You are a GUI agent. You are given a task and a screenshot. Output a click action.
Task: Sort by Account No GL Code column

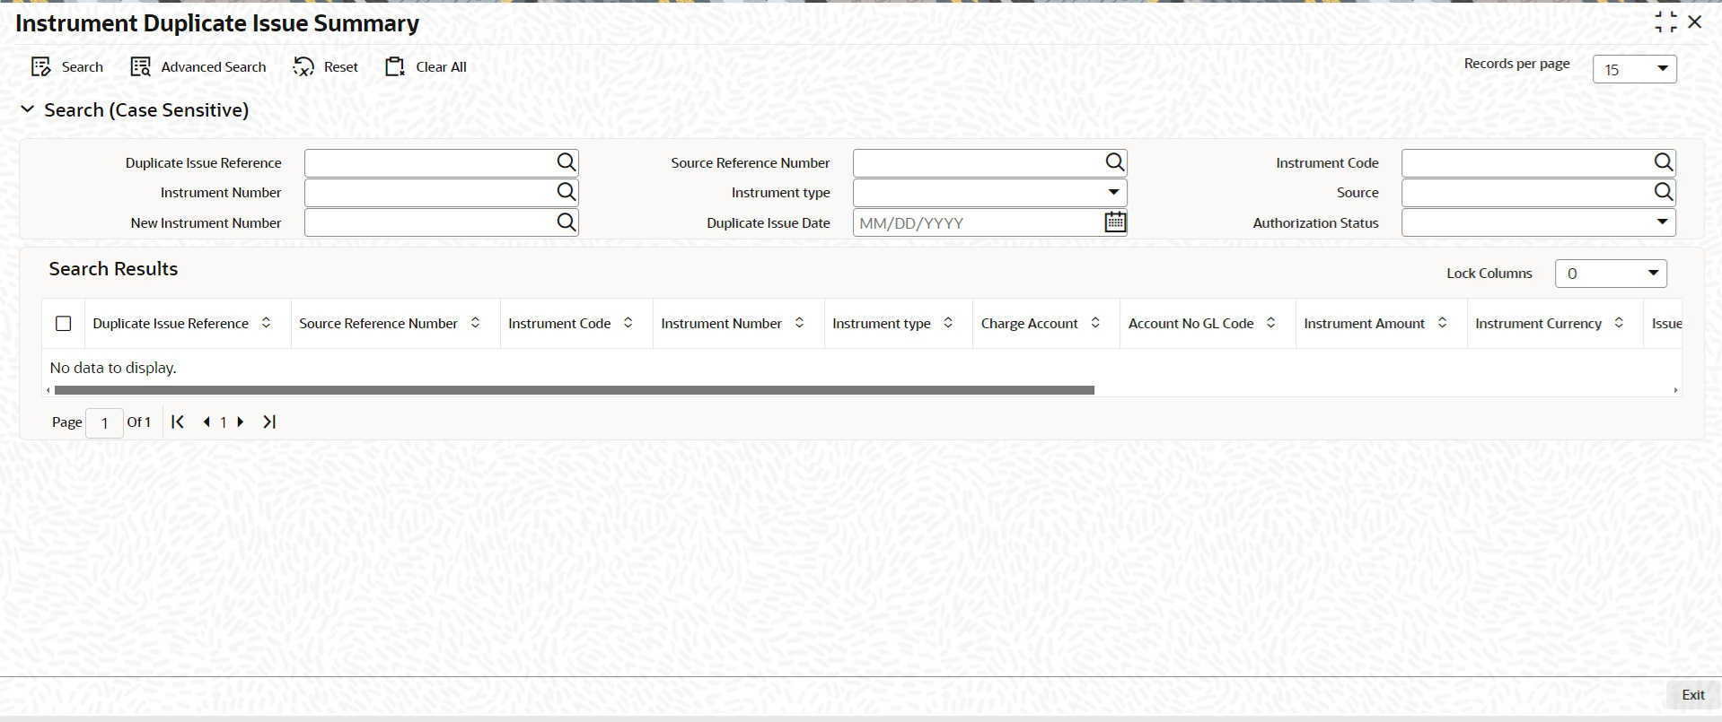[1271, 323]
